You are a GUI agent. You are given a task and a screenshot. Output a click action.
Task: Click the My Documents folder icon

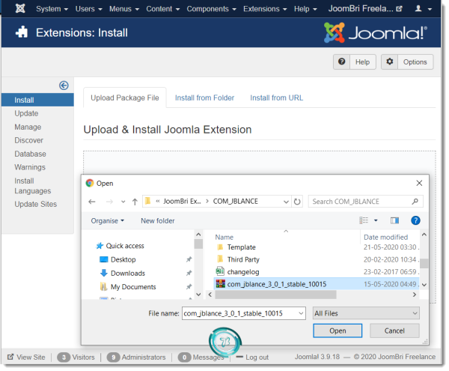pyautogui.click(x=104, y=287)
